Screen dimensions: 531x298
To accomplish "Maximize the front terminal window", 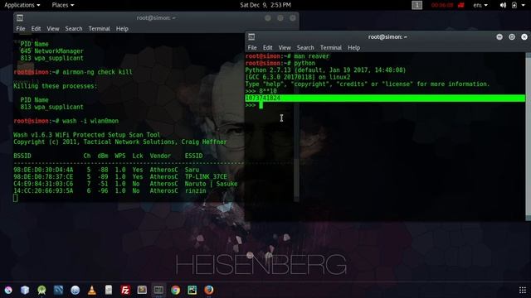I will click(512, 36).
